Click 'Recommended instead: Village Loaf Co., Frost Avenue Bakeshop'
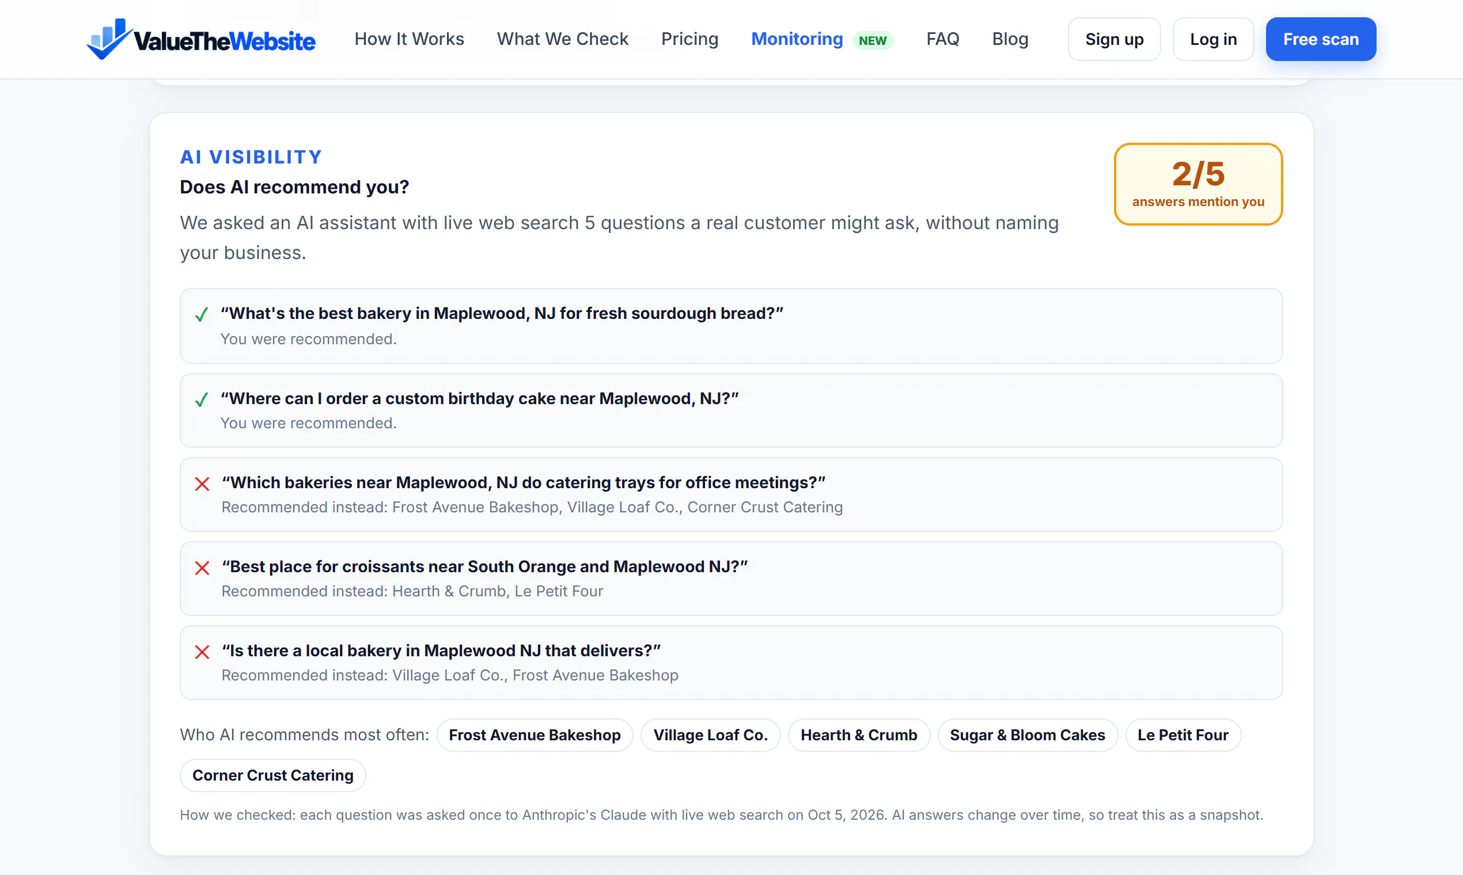1463x875 pixels. coord(450,675)
